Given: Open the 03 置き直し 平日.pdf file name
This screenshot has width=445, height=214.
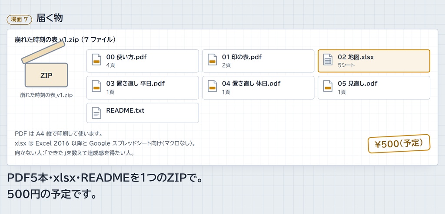Looking at the screenshot, I should pyautogui.click(x=136, y=84).
